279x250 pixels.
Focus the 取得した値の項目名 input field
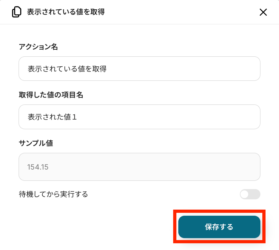[139, 117]
